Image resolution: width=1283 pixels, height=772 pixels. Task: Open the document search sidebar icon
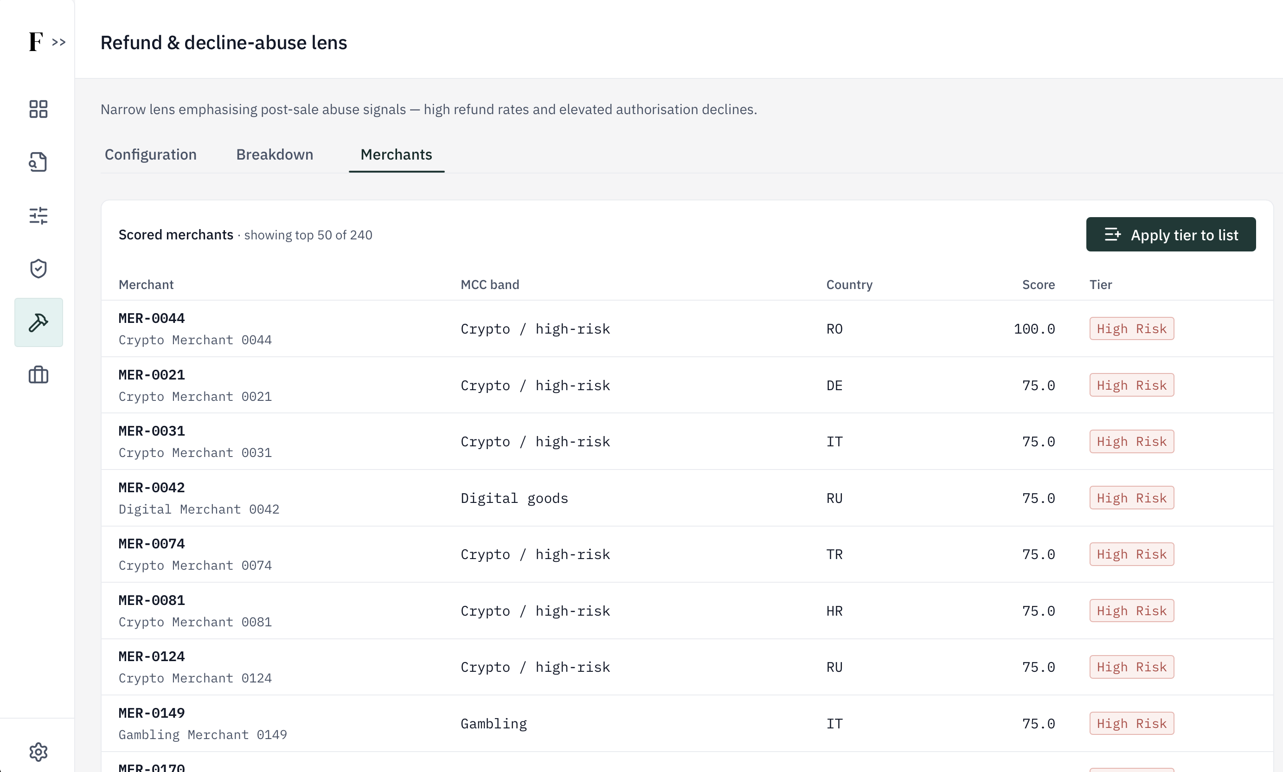[x=38, y=162]
